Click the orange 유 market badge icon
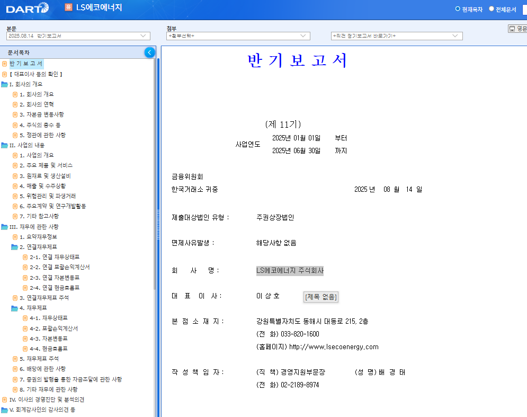Screen dimensions: 527x417 [68, 7]
